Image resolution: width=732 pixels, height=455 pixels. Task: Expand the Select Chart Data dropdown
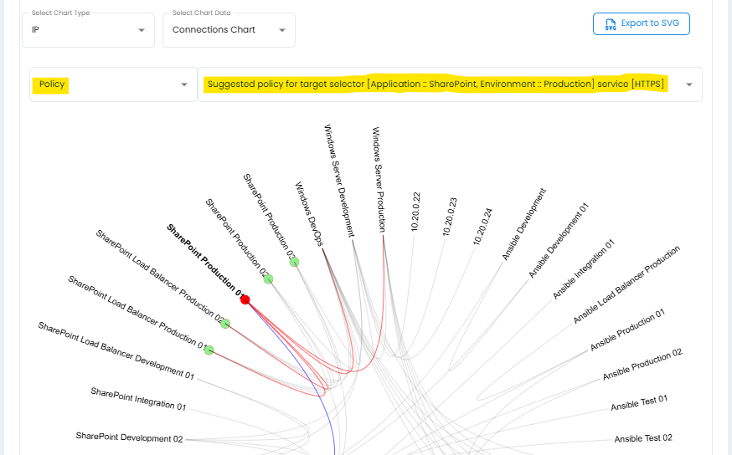[x=229, y=30]
